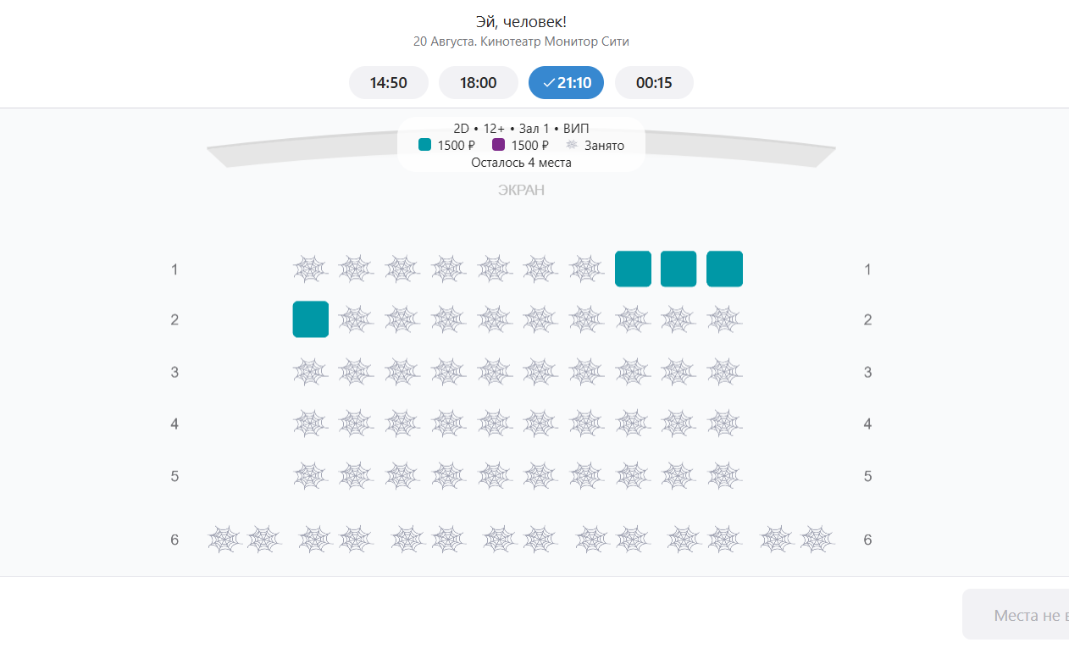
Task: Click the purple 1500 ₽ legend swatch
Action: pyautogui.click(x=499, y=145)
